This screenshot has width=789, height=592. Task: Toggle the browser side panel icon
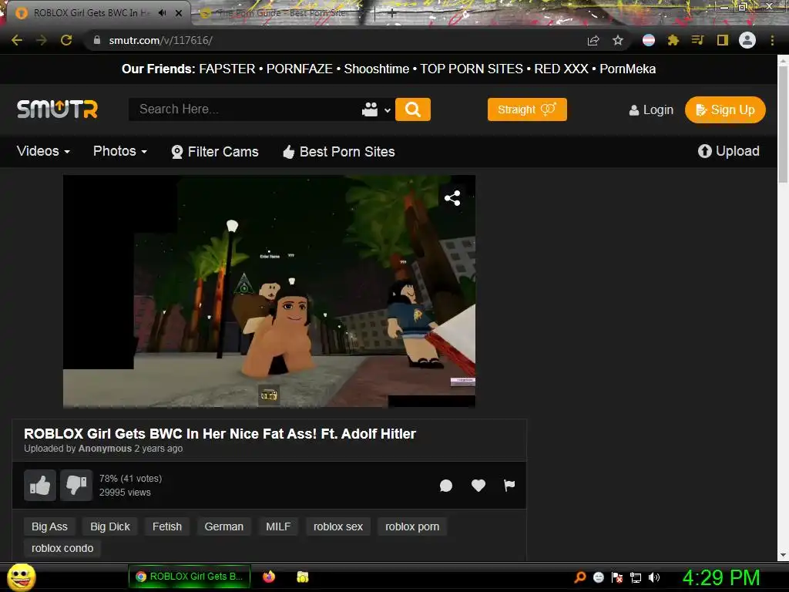pos(723,40)
